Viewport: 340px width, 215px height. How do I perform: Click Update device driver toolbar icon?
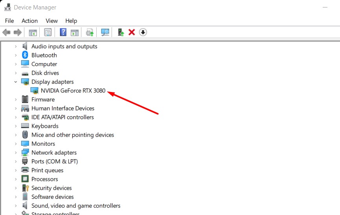point(90,32)
